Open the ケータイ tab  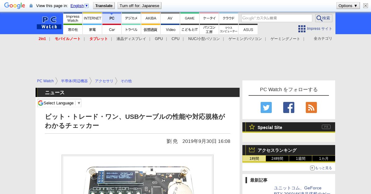tap(209, 18)
